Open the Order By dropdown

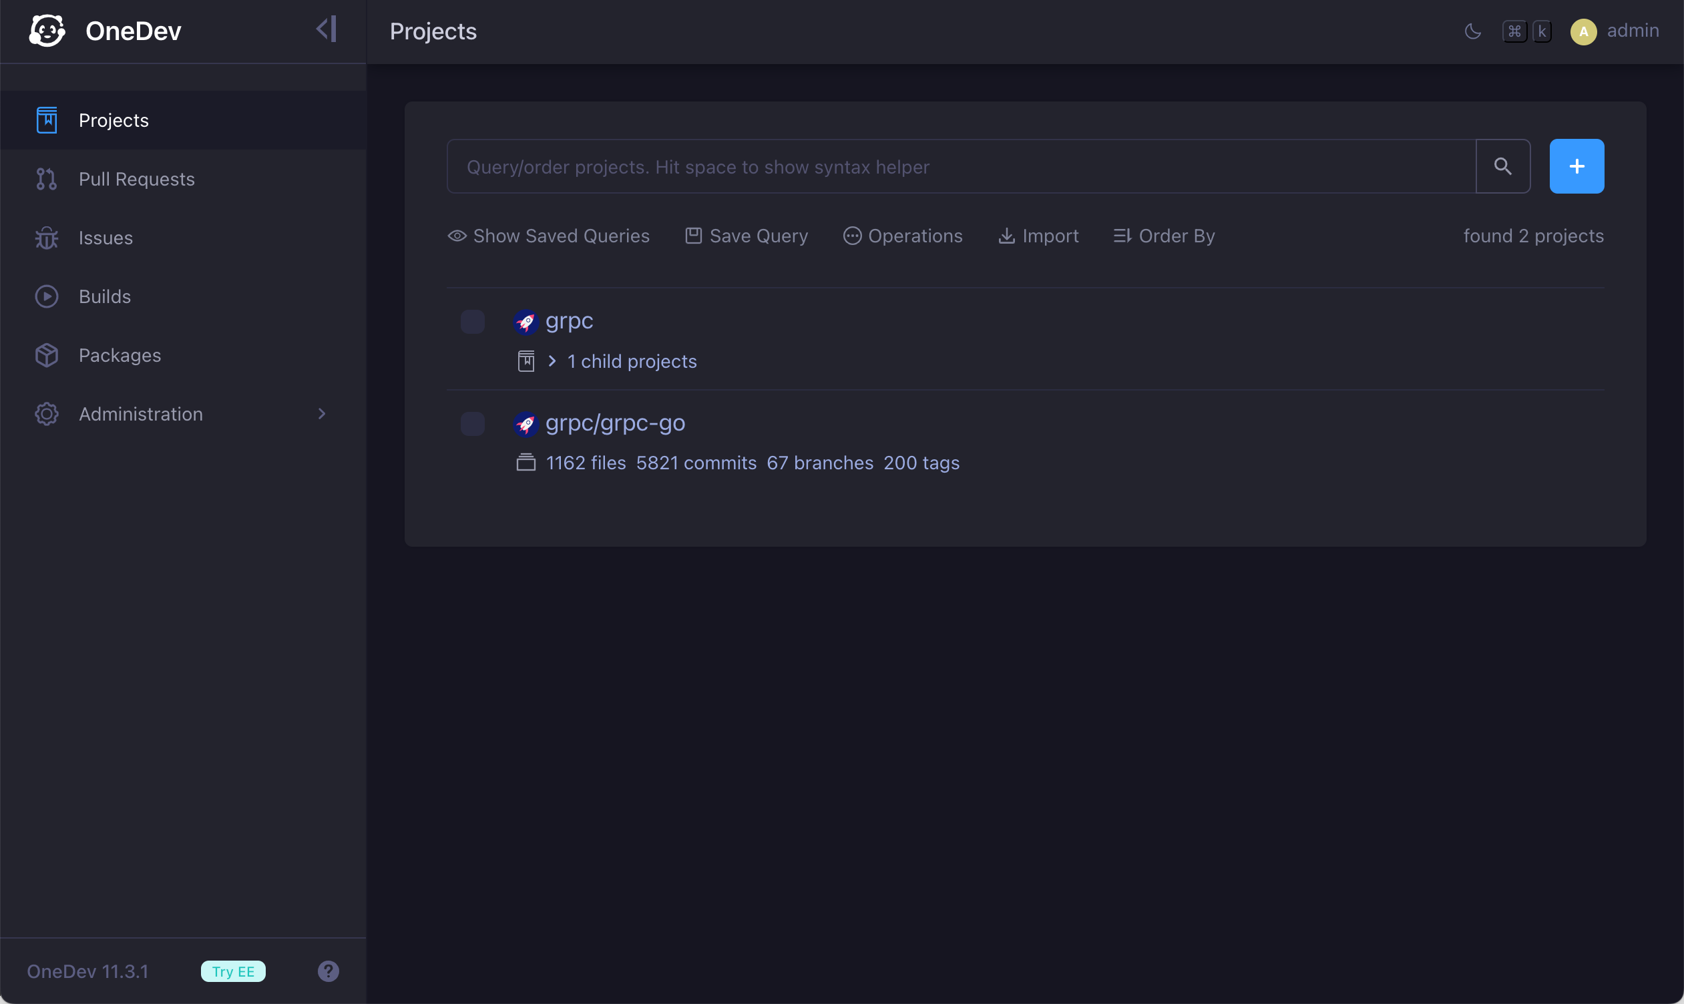point(1176,236)
